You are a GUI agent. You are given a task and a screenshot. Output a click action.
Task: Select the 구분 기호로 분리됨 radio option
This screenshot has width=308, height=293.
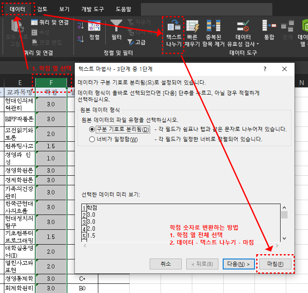92,129
